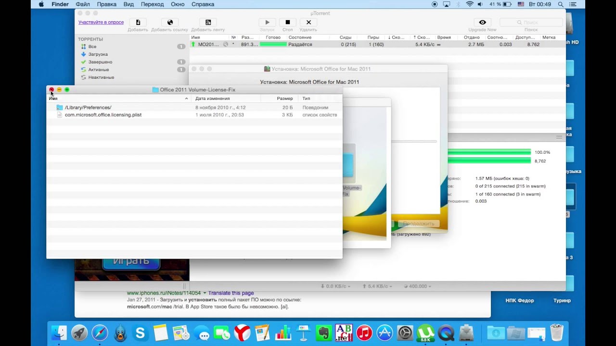Open QuickTime Player from the Dock
The height and width of the screenshot is (346, 616).
[446, 333]
